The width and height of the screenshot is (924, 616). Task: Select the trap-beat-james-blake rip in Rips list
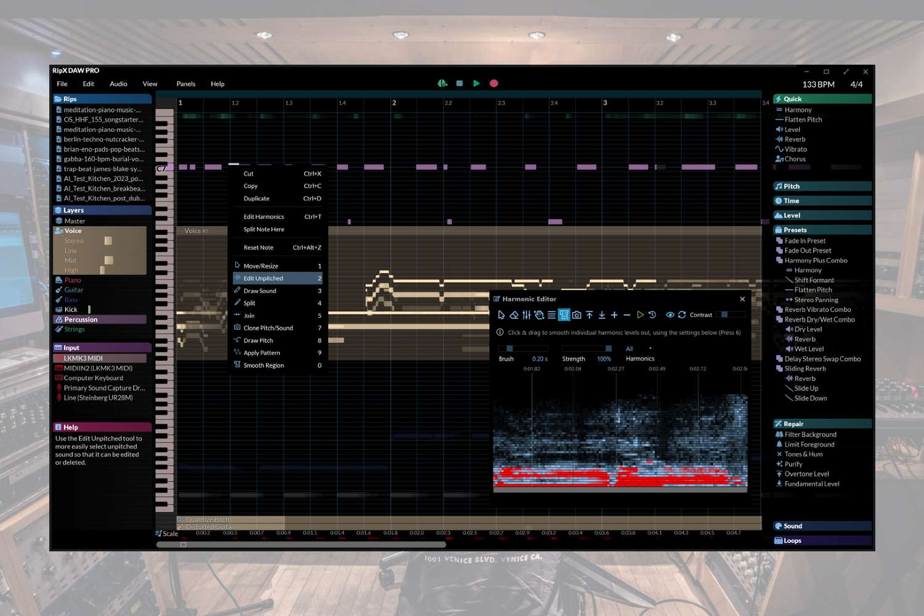[x=101, y=168]
